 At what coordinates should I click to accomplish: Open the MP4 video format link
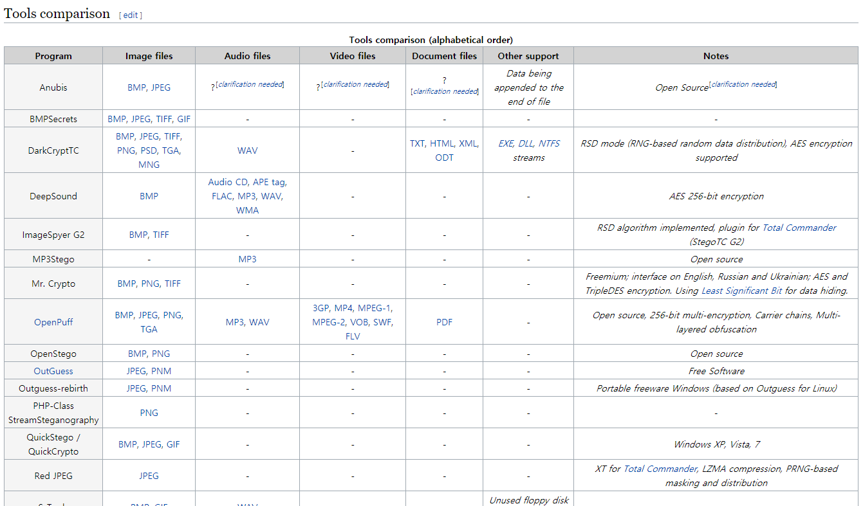coord(344,308)
